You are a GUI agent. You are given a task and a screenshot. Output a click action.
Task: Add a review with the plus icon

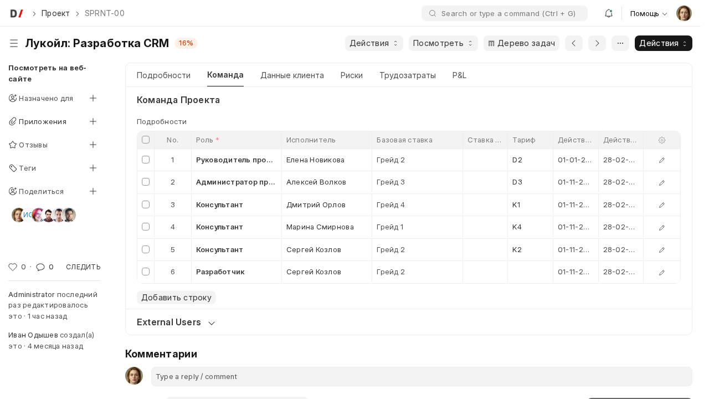(93, 145)
